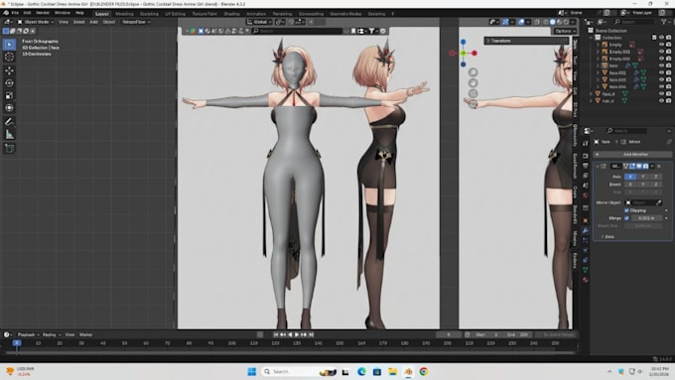
Task: Open the Tool properties tab icon
Action: [x=586, y=143]
